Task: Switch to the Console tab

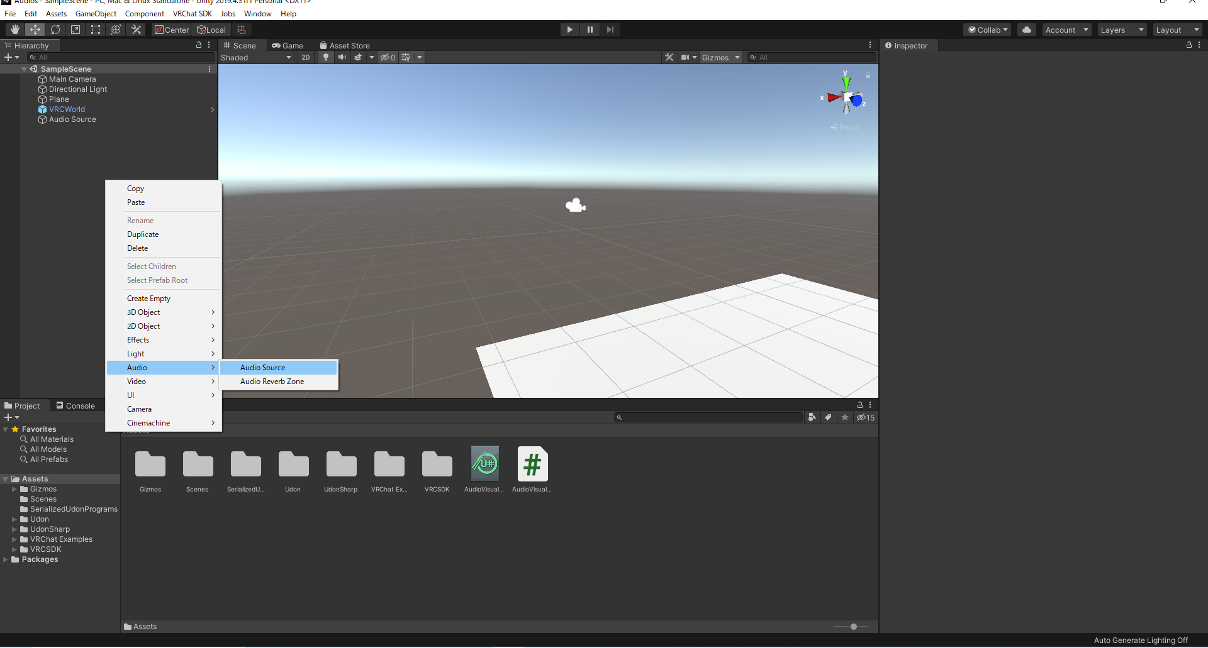Action: (75, 405)
